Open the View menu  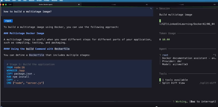click(25, 1)
